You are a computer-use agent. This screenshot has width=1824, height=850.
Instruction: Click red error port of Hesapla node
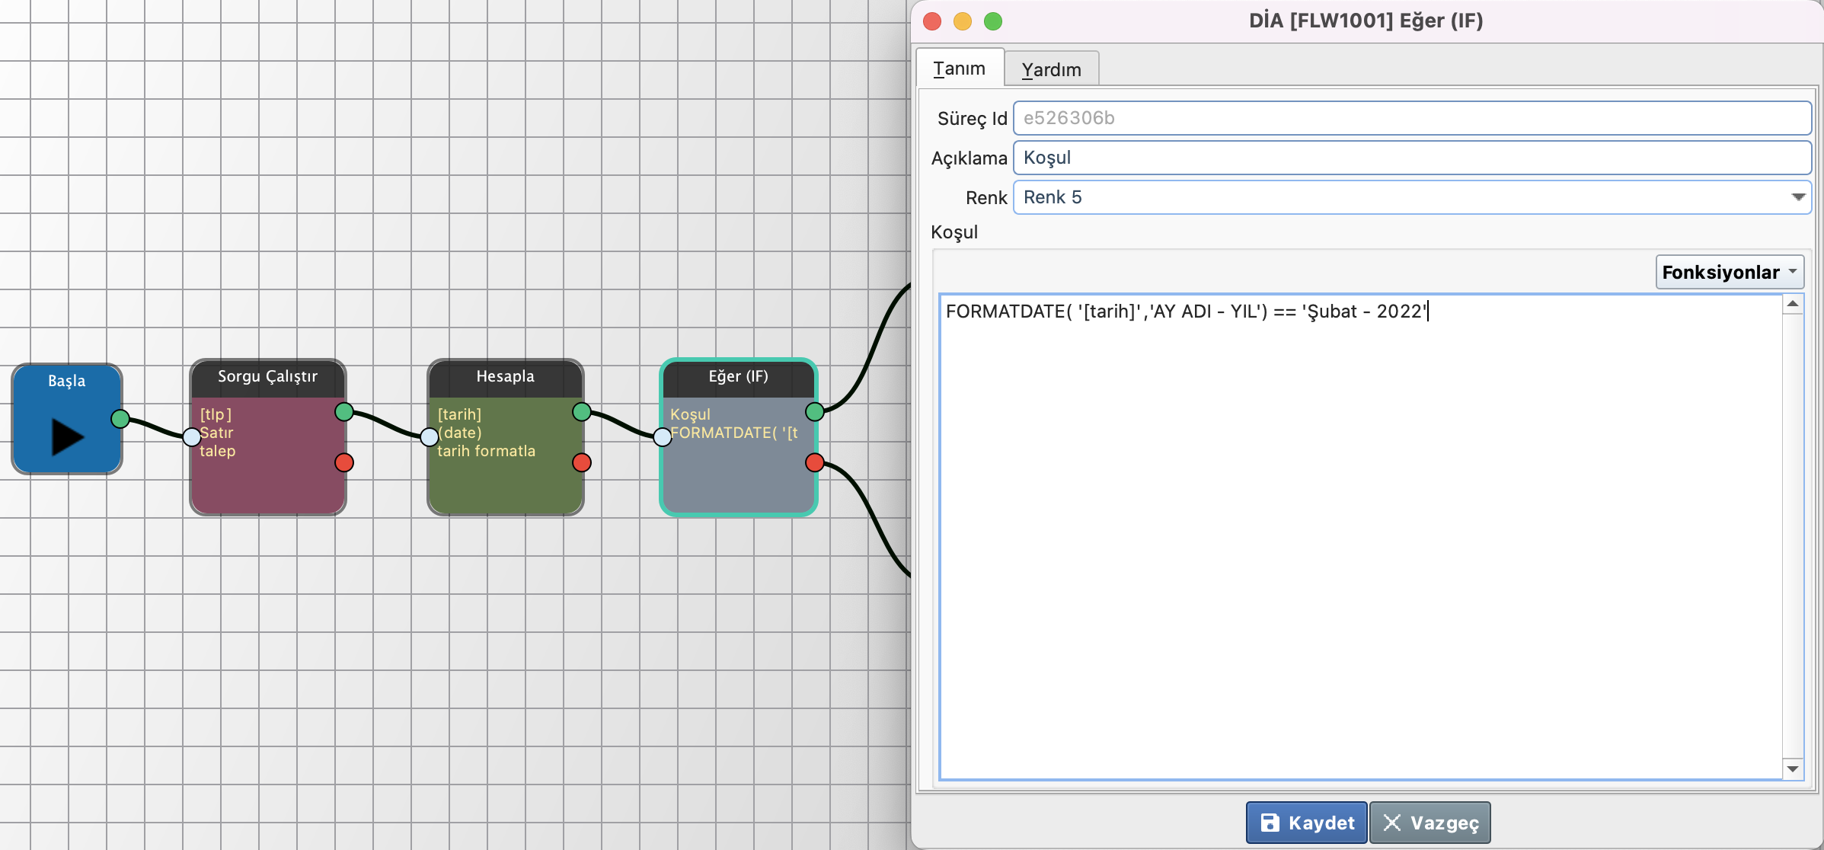pyautogui.click(x=582, y=462)
